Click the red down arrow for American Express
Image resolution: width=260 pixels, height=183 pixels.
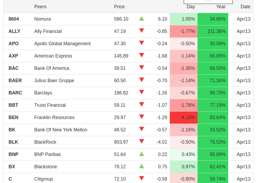tap(141, 55)
